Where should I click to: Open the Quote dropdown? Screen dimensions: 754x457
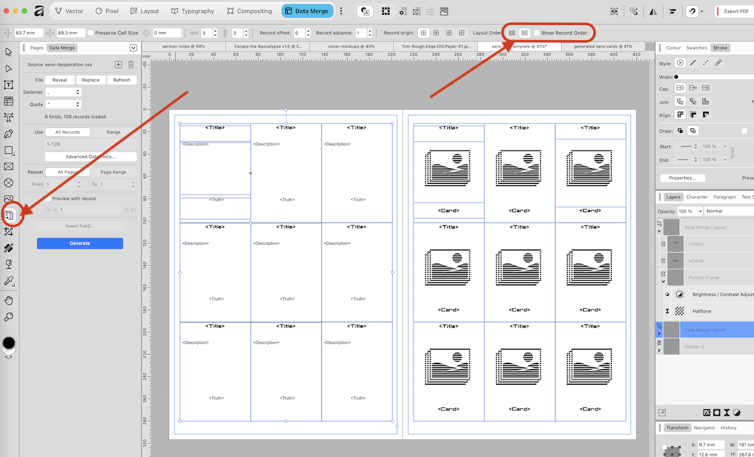pyautogui.click(x=63, y=103)
